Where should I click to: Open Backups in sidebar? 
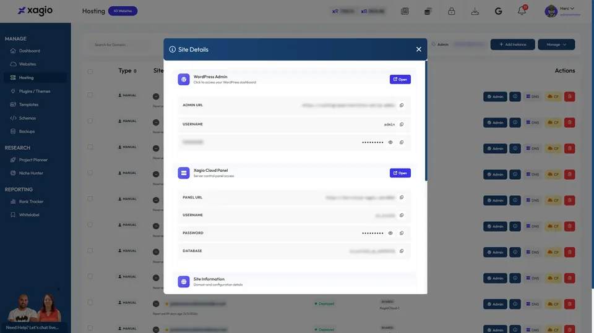tap(27, 132)
